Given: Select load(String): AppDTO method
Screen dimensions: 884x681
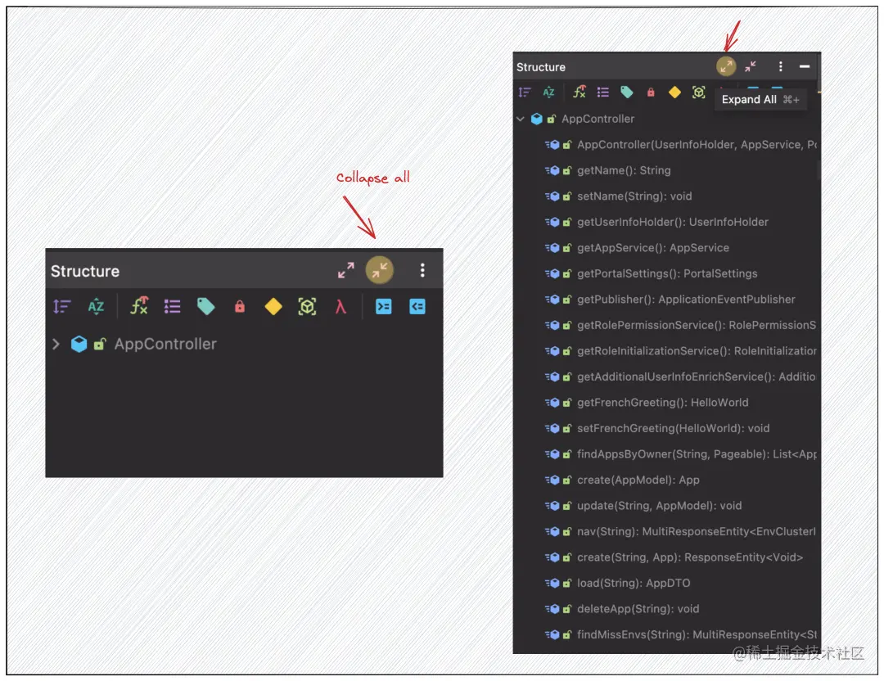Looking at the screenshot, I should tap(665, 584).
